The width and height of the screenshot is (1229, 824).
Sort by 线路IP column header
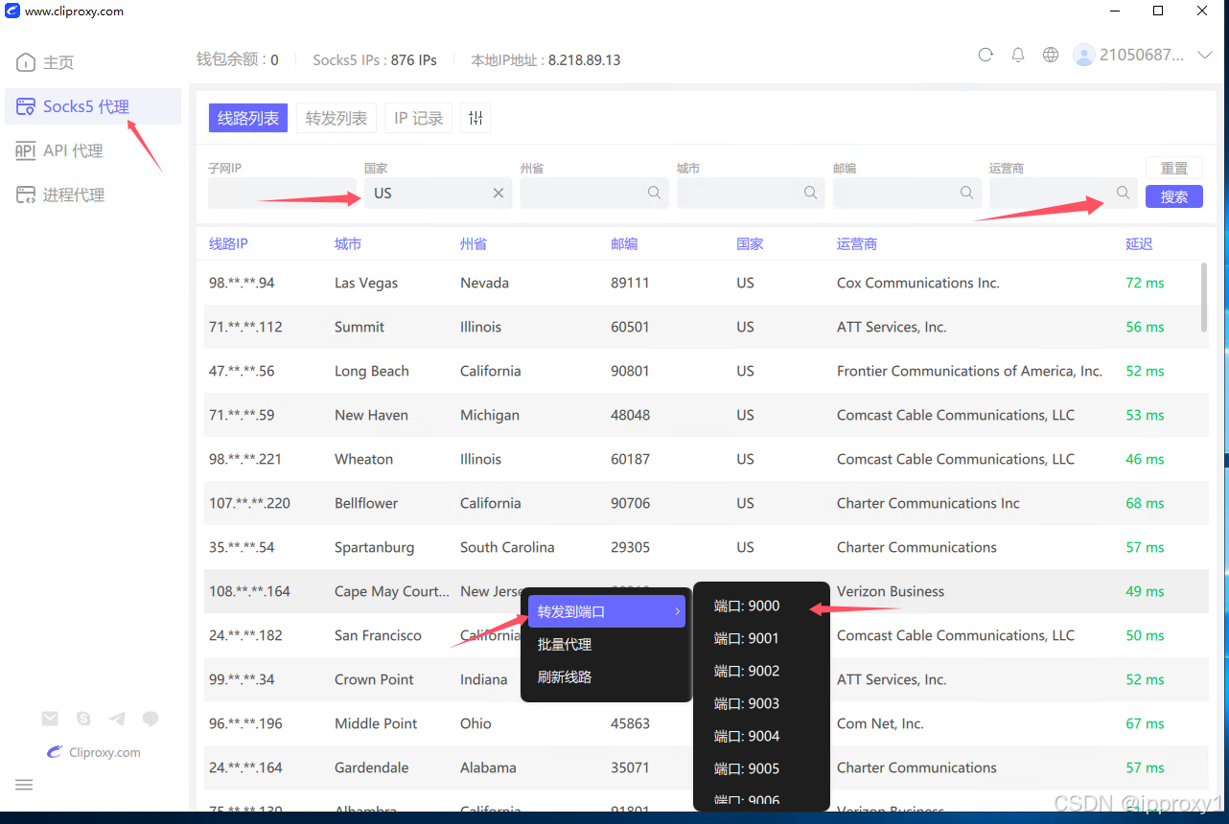click(228, 244)
